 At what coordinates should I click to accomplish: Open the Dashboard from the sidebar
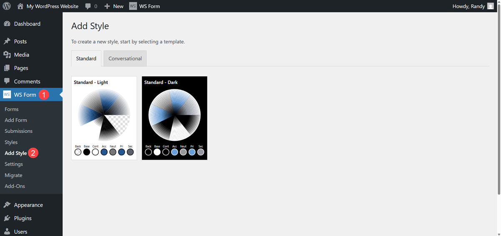pos(27,24)
